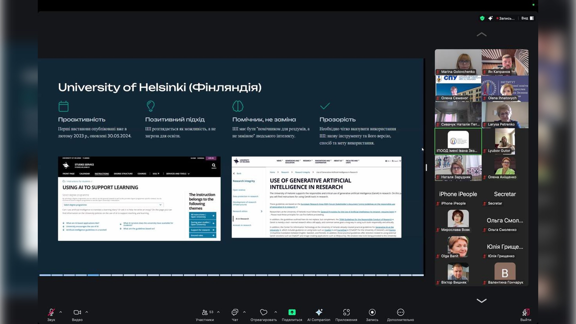Click the slide title University of Helsinki
The height and width of the screenshot is (324, 576).
click(x=160, y=87)
